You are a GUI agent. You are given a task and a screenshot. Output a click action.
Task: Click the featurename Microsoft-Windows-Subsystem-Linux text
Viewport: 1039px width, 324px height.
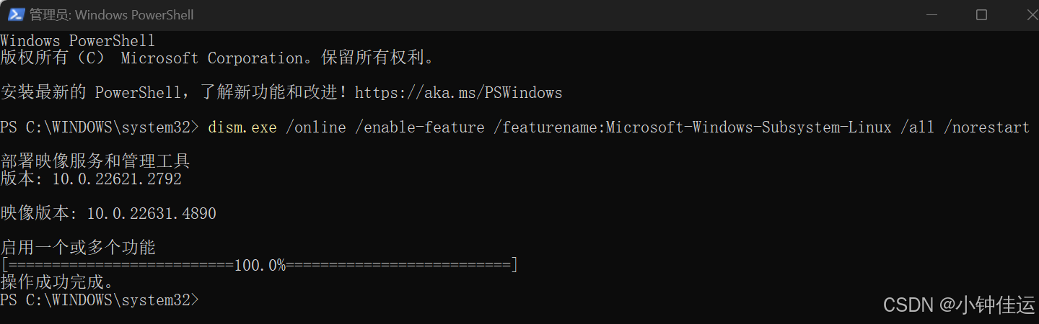693,127
